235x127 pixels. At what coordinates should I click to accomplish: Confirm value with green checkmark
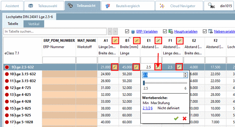click(176, 119)
